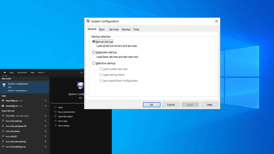Click the 'msconfig startup run' suggestion text
The image size is (274, 154).
coord(16,147)
